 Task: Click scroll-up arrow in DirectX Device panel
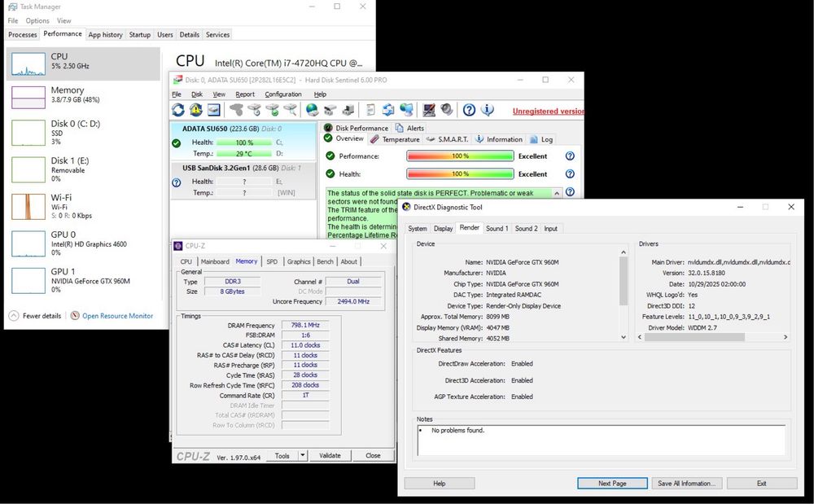pyautogui.click(x=624, y=252)
